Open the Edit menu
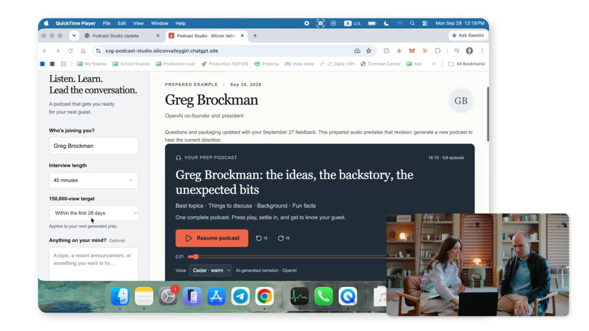 click(122, 23)
